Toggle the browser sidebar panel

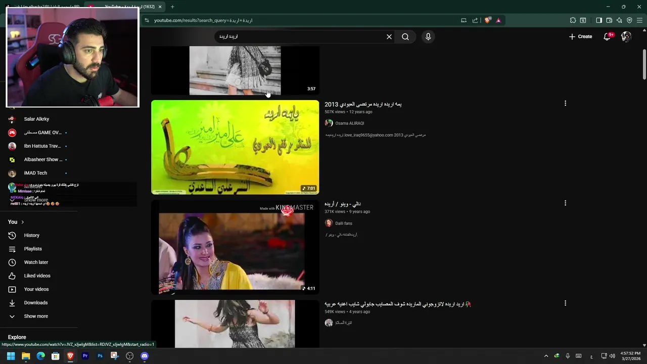coord(599,20)
